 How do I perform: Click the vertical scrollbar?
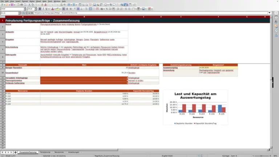tap(271, 82)
